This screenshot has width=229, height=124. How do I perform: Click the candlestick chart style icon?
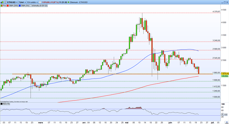(2, 2)
